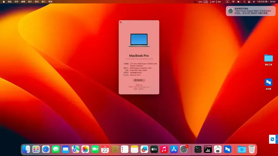Open the blue remote-desktop app in Dock
Image resolution: width=278 pixels, height=156 pixels.
(228, 149)
